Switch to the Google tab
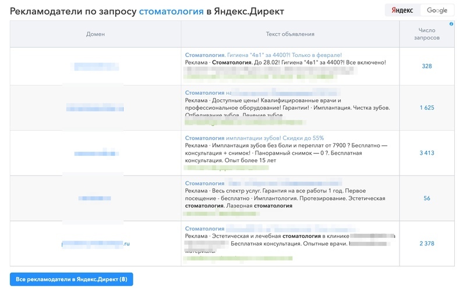Viewport: 470px width, 289px height. [437, 10]
